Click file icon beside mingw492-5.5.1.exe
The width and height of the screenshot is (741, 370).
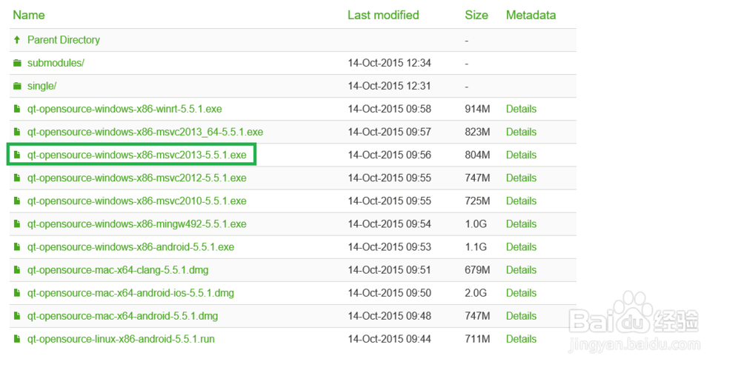(17, 224)
